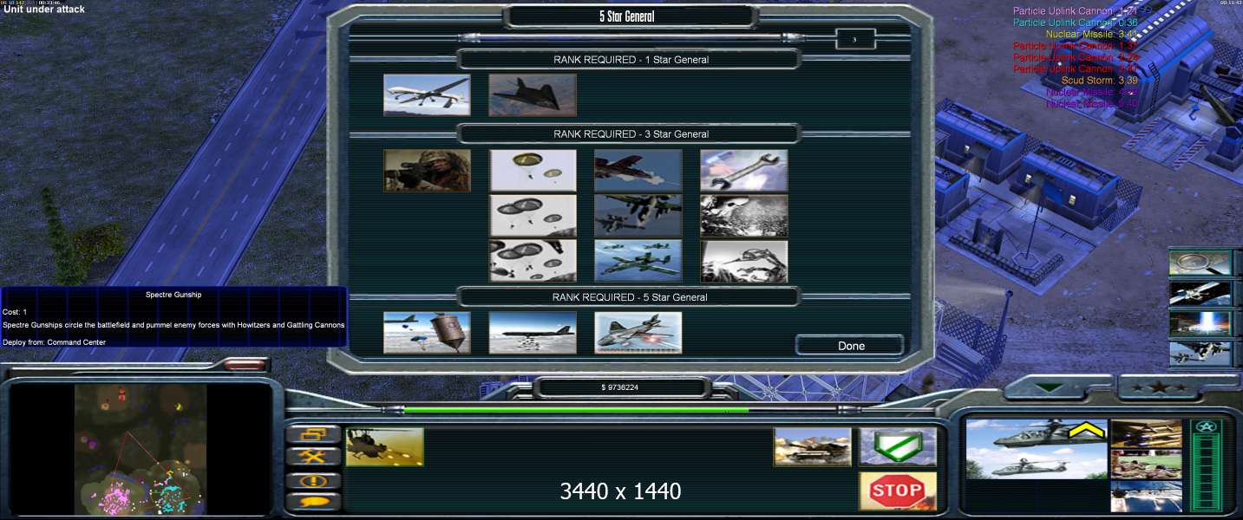Use the satellite shortcut on right edge

click(1200, 293)
